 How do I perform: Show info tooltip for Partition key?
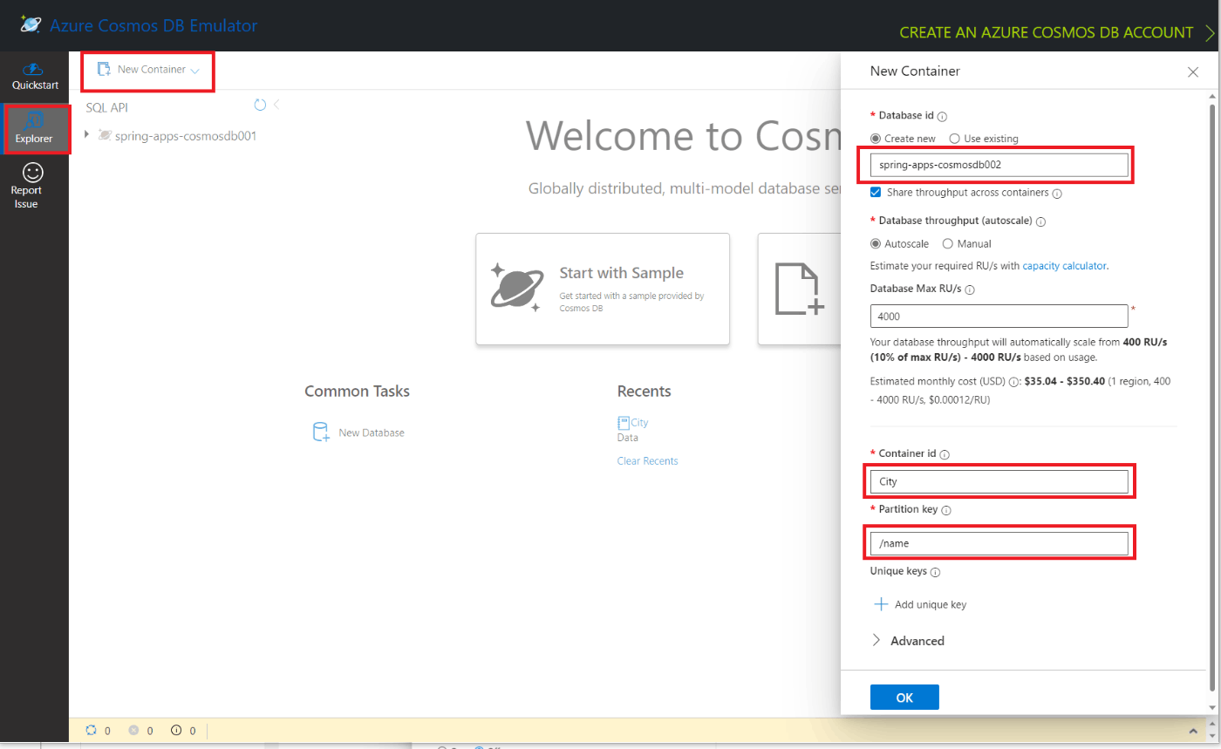click(947, 510)
